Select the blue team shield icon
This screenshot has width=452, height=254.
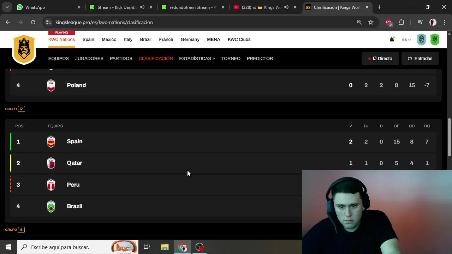(422, 40)
